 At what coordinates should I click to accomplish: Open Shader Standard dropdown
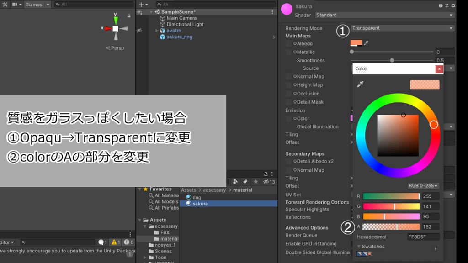tap(384, 15)
